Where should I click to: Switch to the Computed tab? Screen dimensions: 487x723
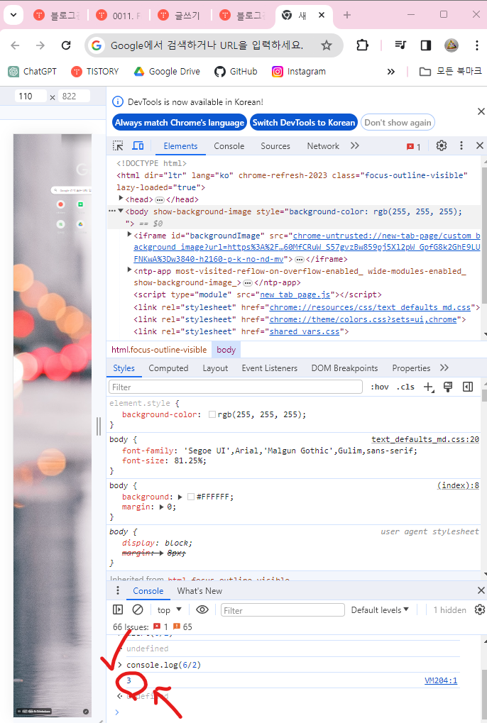168,368
